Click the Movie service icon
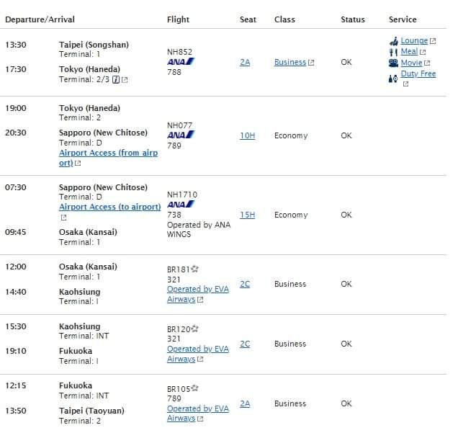The image size is (476, 433). click(x=393, y=63)
